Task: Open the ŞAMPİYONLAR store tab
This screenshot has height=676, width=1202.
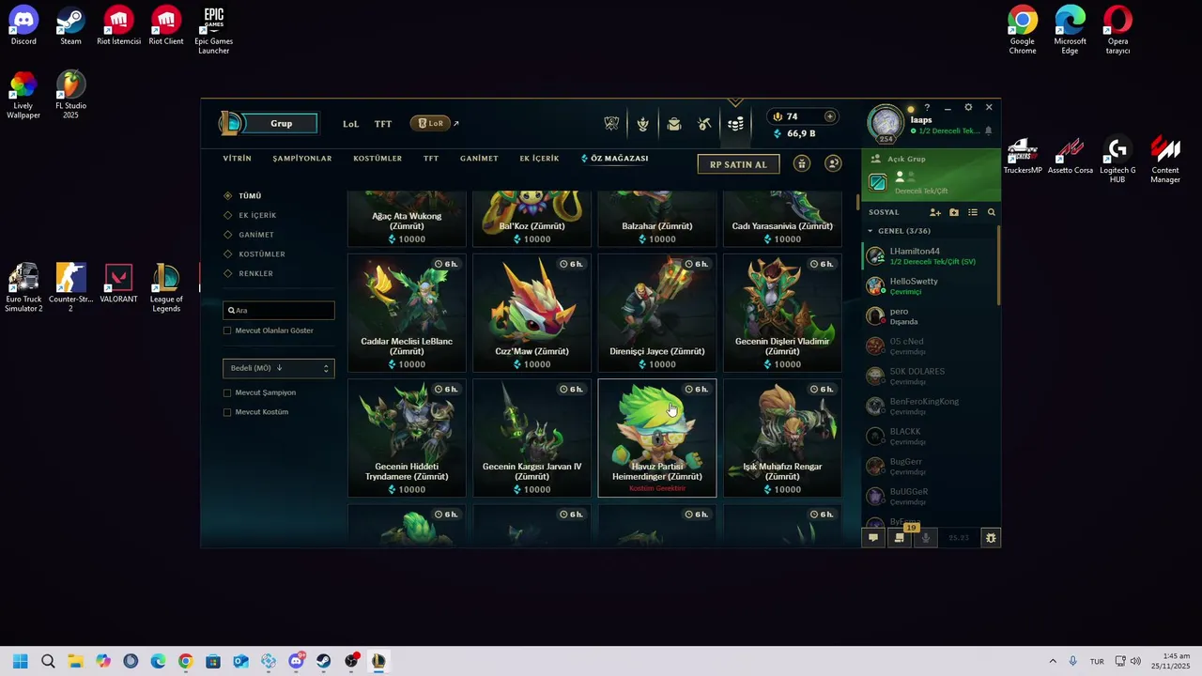Action: (302, 159)
